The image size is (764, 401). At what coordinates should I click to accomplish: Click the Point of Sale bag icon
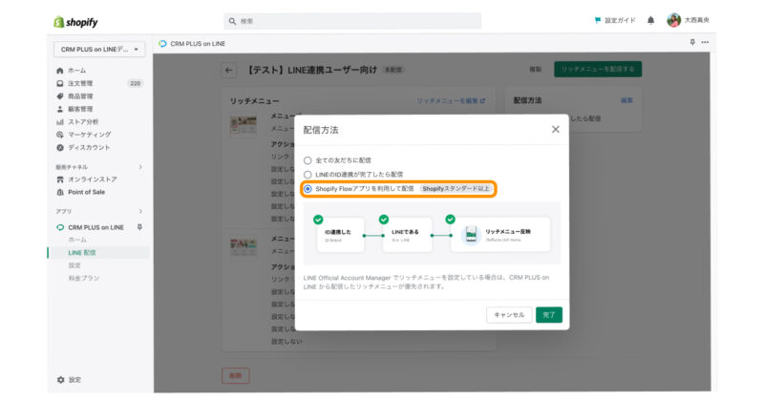click(60, 192)
